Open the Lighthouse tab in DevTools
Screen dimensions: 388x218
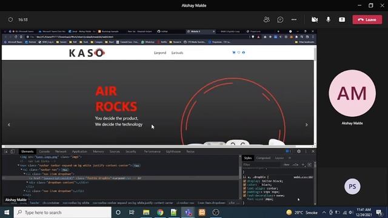point(173,151)
